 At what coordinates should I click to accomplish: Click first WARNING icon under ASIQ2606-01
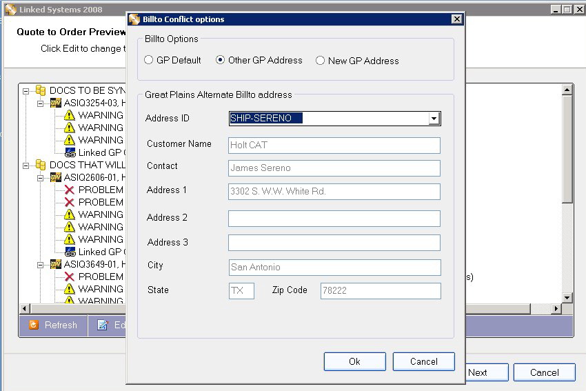[70, 214]
